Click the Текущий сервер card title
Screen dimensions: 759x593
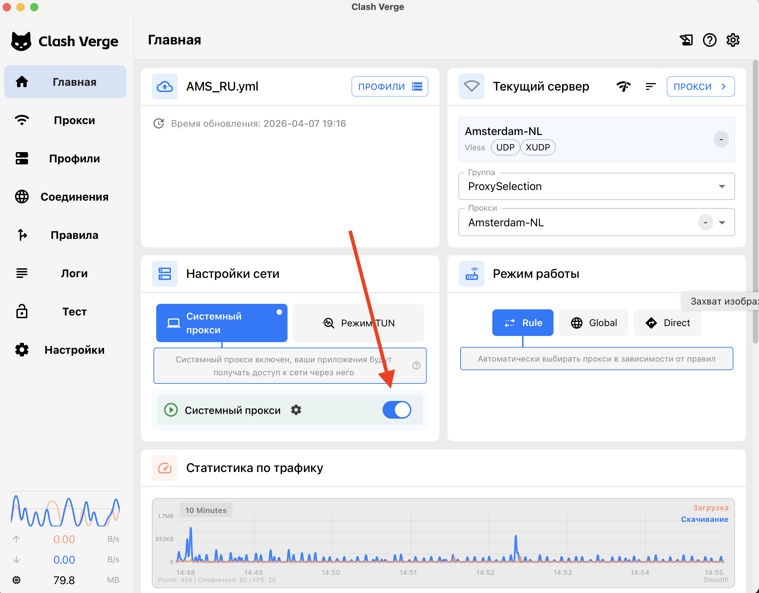(541, 86)
